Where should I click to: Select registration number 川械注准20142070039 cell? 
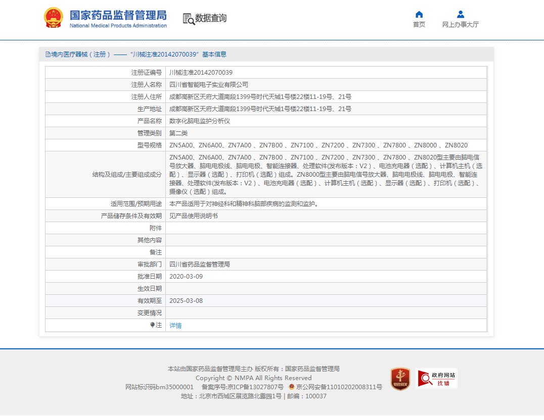coord(201,72)
